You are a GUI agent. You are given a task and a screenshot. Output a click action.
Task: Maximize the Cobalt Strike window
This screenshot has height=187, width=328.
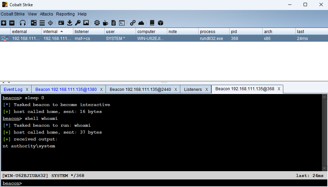[x=305, y=4]
